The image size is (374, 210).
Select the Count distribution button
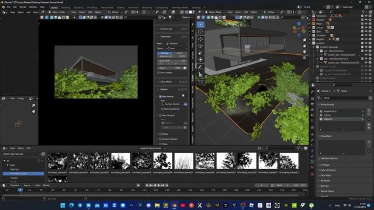click(x=179, y=53)
